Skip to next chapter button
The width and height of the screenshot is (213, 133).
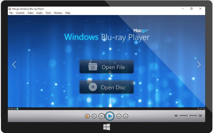pyautogui.click(x=126, y=116)
